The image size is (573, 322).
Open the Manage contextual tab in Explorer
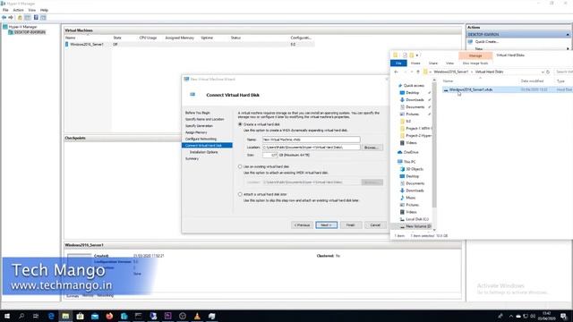click(475, 55)
